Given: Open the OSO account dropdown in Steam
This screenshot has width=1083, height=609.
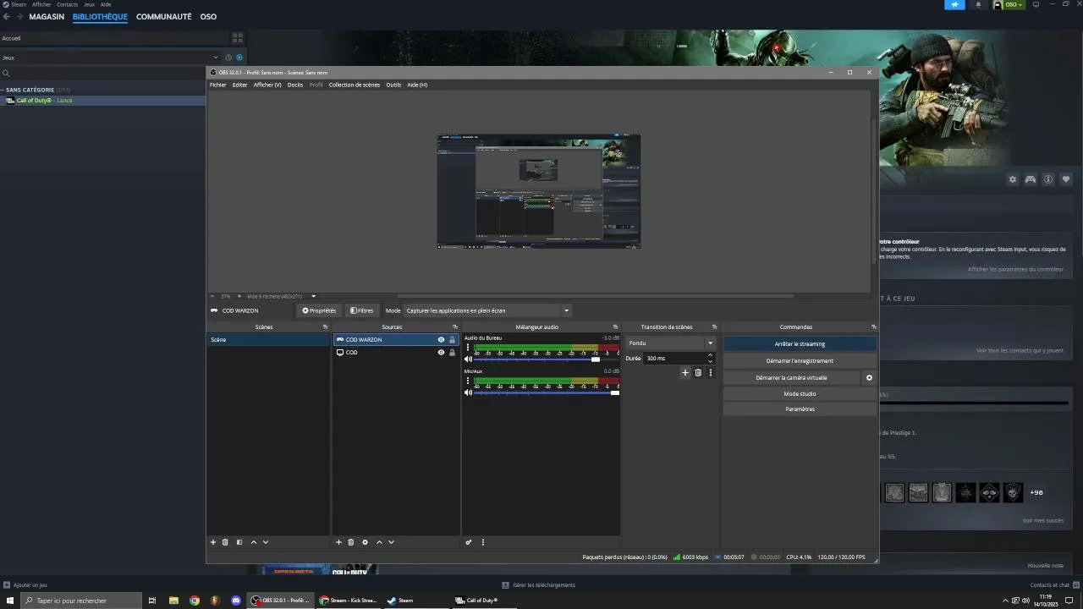Looking at the screenshot, I should point(1009,4).
